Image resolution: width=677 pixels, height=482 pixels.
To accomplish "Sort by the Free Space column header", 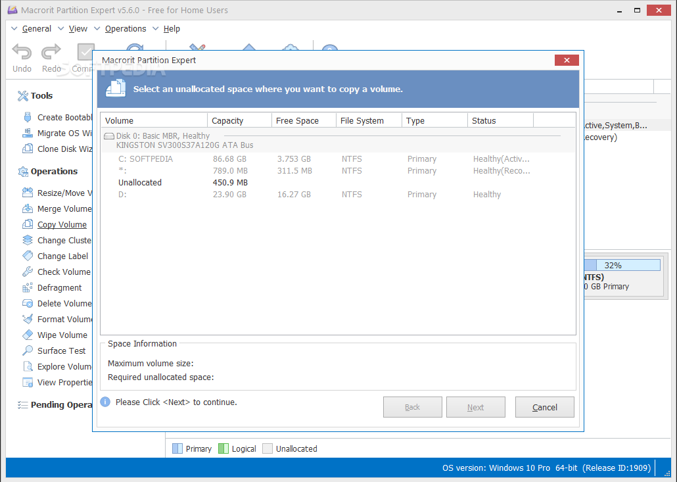I will click(304, 120).
